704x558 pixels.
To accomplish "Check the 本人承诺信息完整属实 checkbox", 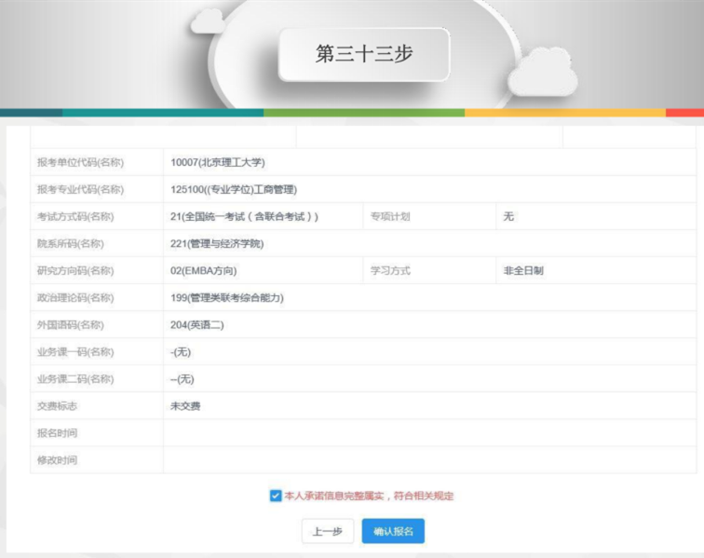I will (x=276, y=496).
